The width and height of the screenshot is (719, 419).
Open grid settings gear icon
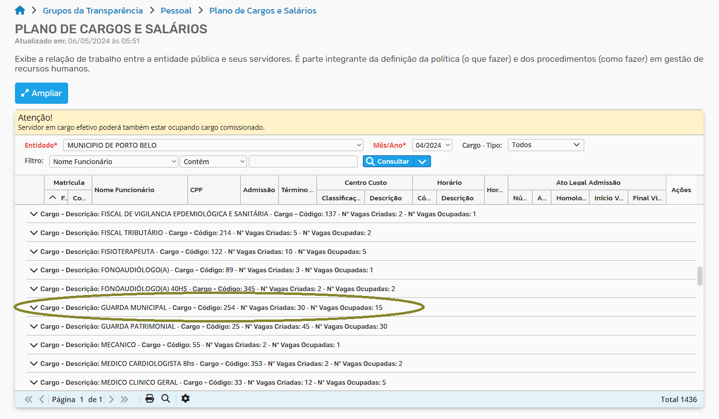(x=186, y=399)
